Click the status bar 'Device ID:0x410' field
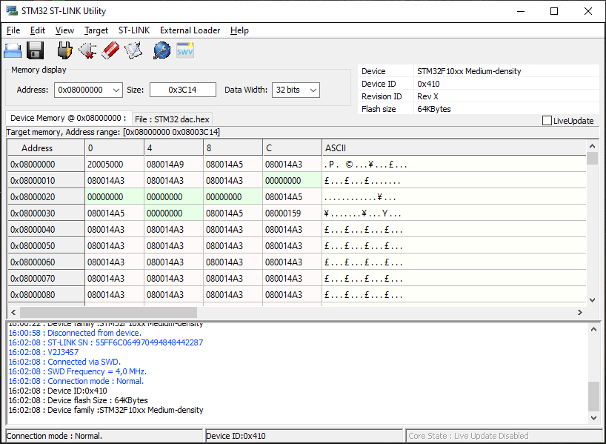The height and width of the screenshot is (444, 606). coord(304,436)
